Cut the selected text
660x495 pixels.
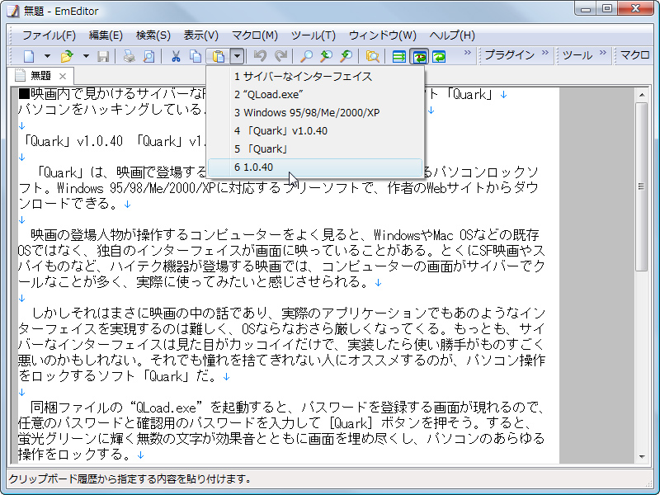[x=176, y=56]
